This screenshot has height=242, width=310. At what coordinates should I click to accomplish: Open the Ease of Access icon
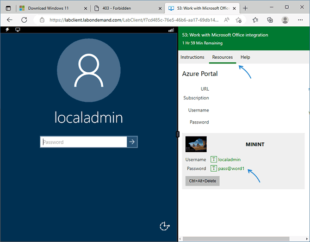click(165, 226)
